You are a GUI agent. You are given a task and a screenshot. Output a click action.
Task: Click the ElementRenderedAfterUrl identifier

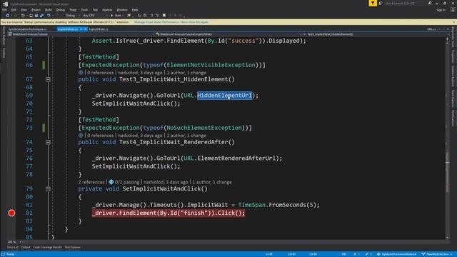pos(236,158)
